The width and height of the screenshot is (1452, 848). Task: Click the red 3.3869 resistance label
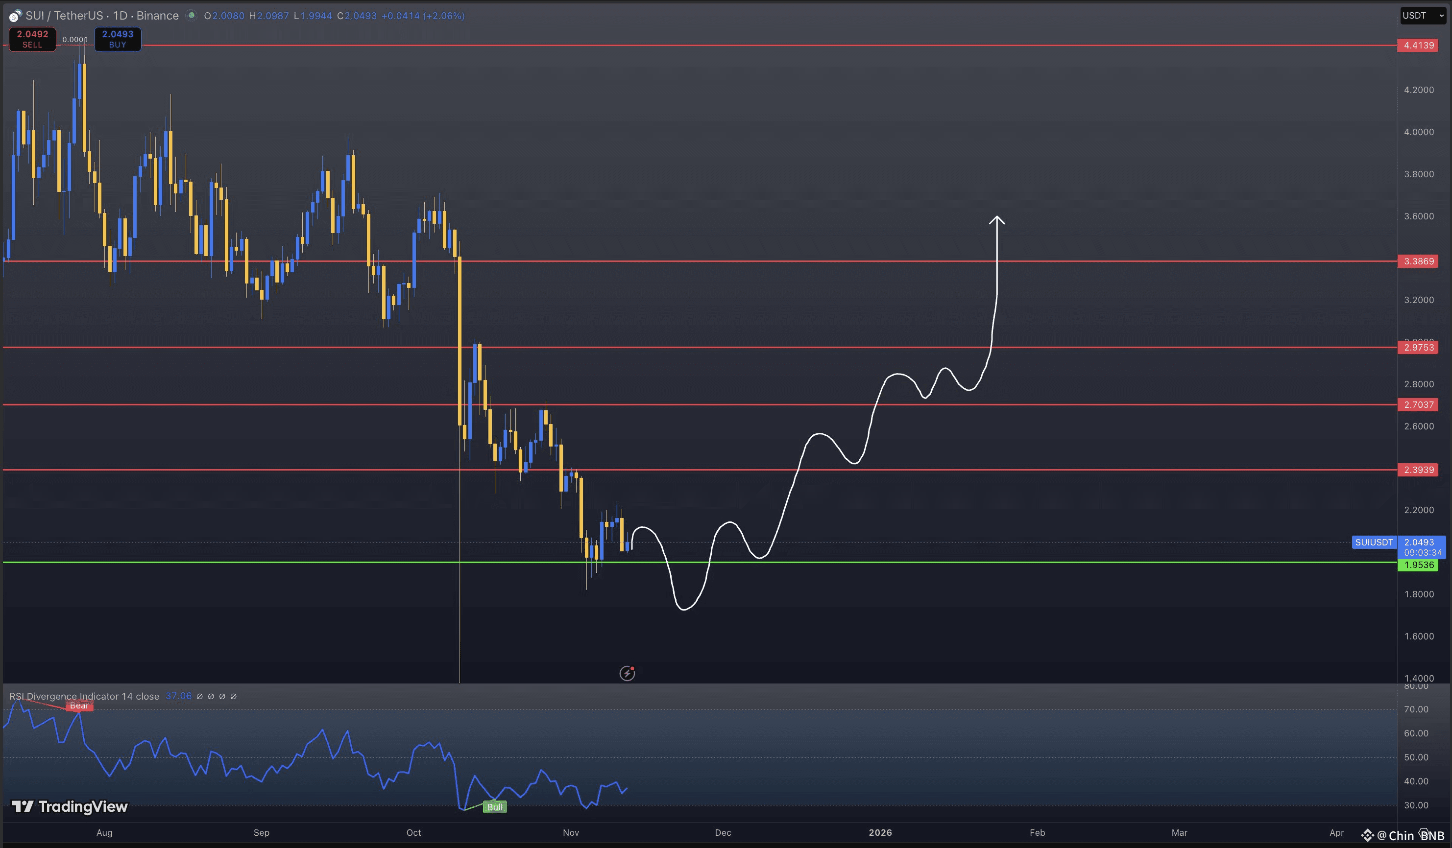click(x=1418, y=261)
